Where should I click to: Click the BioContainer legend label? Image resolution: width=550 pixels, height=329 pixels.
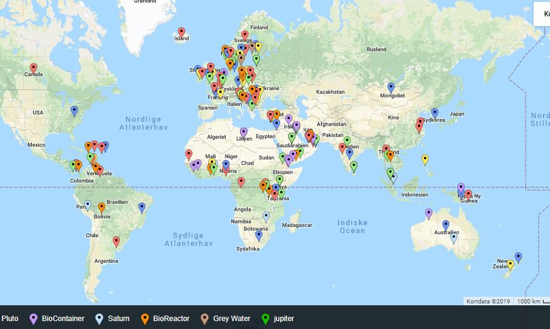coord(63,319)
